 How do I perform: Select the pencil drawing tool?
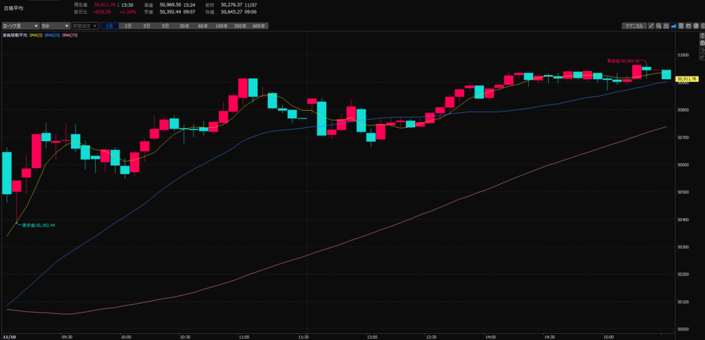coord(651,26)
